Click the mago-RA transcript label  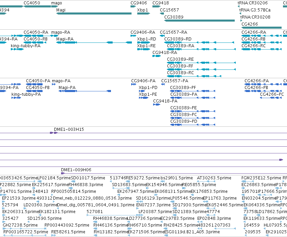pyautogui.click(x=61, y=32)
